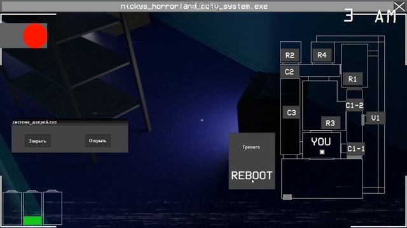The height and width of the screenshot is (228, 407).
Task: Close the CCTV system window
Action: 399,6
